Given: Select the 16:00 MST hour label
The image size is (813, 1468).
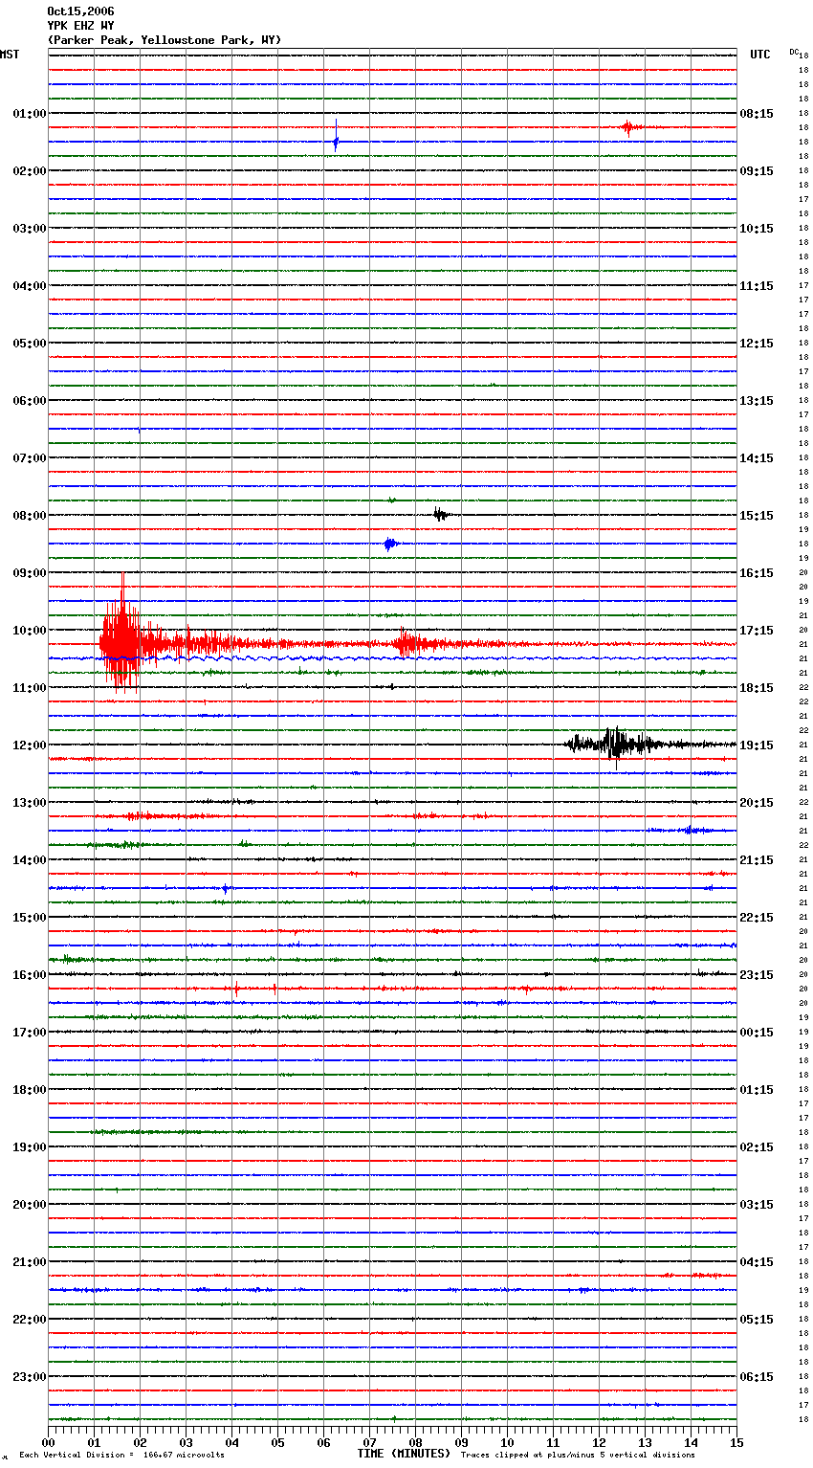Looking at the screenshot, I should pos(29,975).
